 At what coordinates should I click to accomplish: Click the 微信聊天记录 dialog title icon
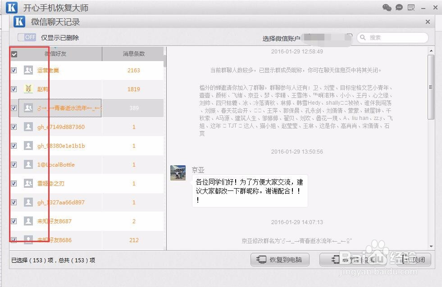coord(18,22)
